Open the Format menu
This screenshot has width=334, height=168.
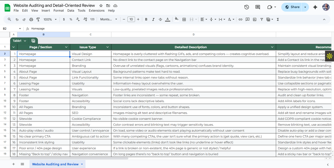pyautogui.click(x=59, y=11)
